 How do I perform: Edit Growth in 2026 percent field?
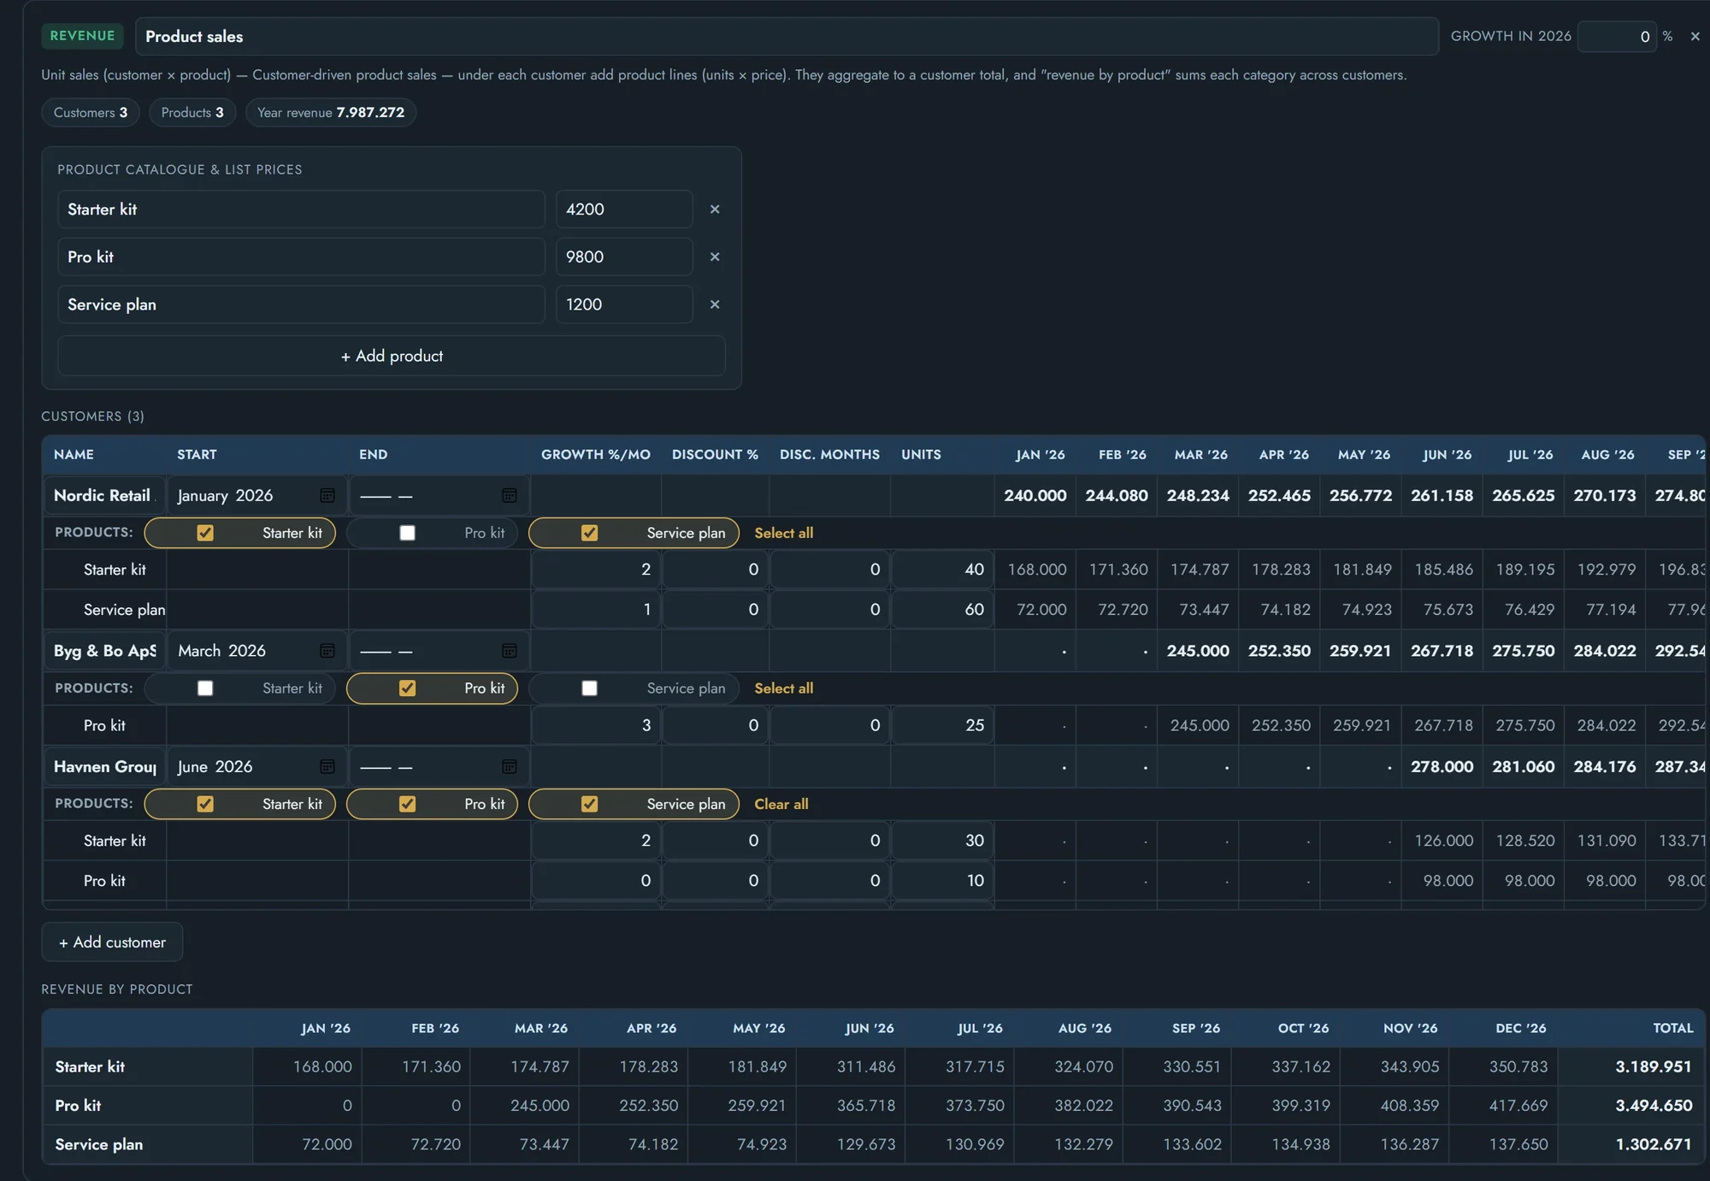(x=1616, y=37)
